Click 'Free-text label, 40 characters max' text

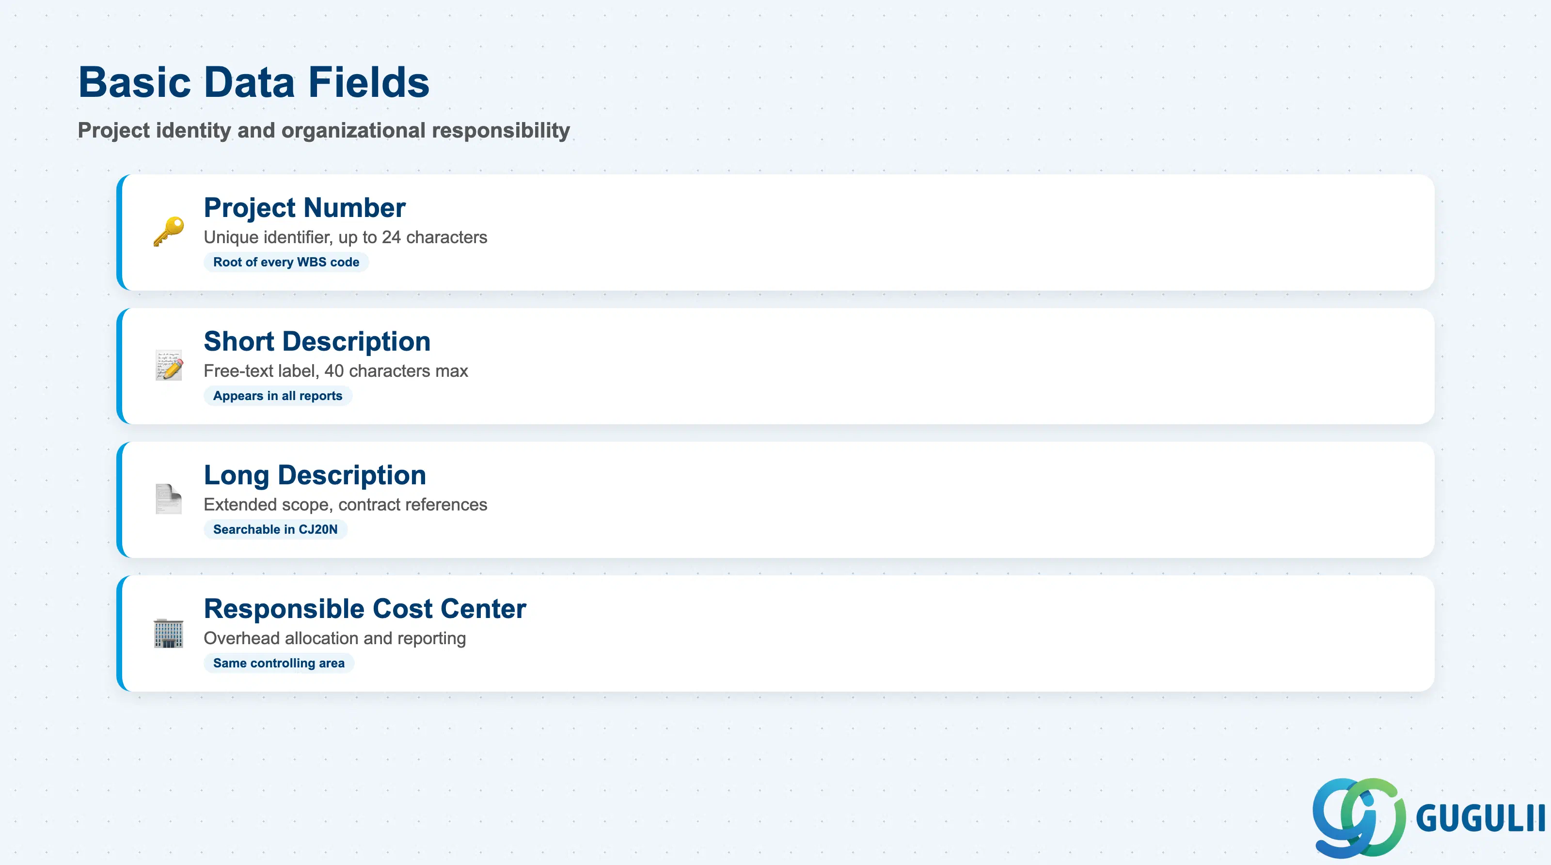click(336, 371)
